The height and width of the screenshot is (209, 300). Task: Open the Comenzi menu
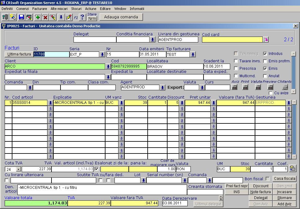pyautogui.click(x=22, y=9)
